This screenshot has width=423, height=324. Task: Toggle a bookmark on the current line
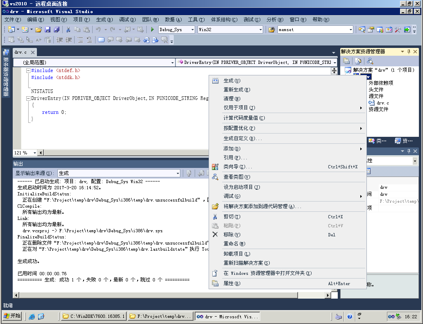click(x=101, y=40)
